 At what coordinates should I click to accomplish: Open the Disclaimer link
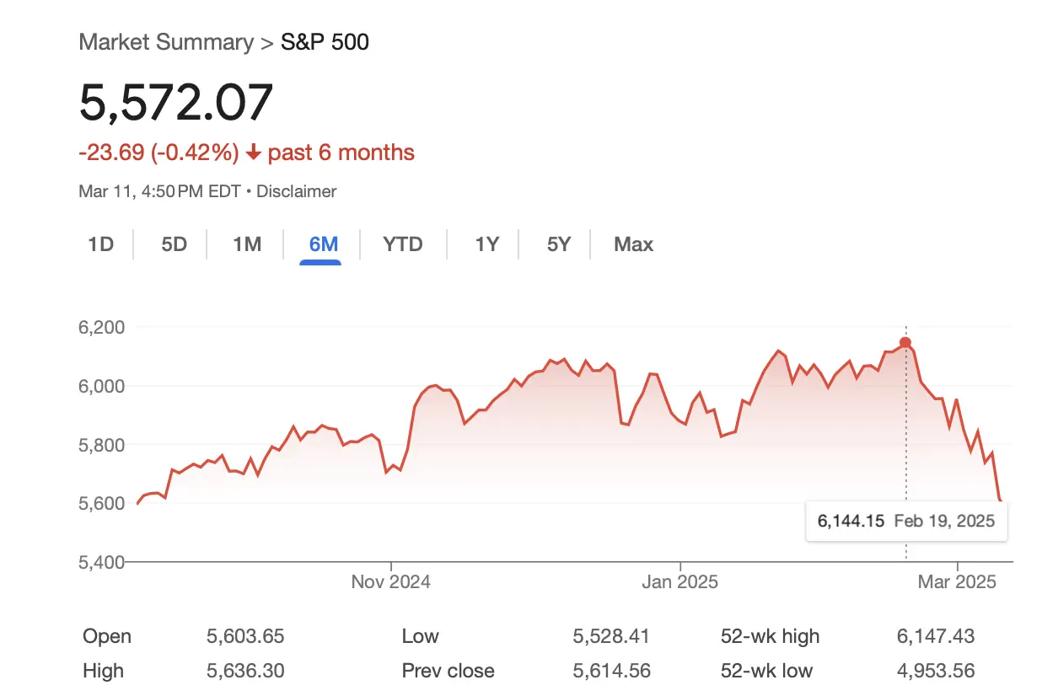297,191
